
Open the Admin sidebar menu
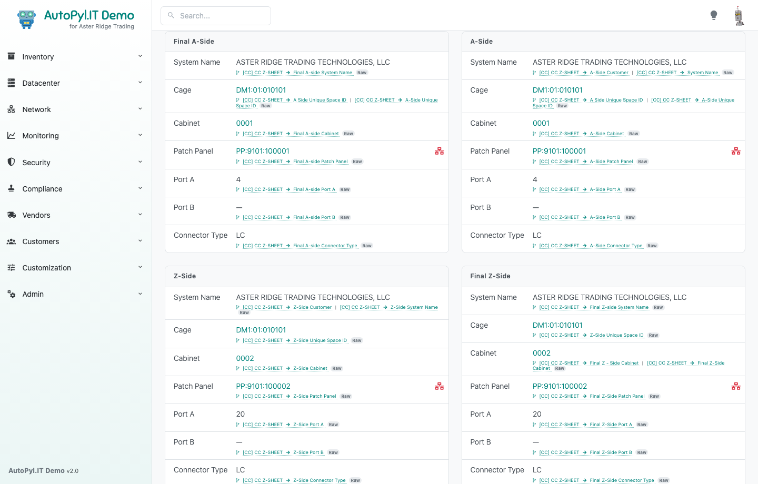tap(76, 294)
